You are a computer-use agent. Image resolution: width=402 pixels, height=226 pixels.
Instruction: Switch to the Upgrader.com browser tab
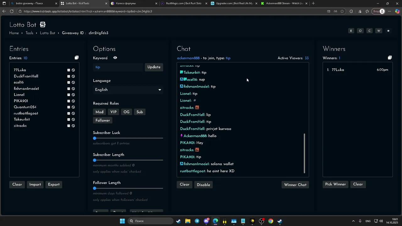[234, 3]
